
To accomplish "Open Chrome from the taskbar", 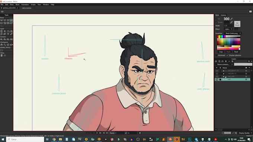I will (x=54, y=139).
